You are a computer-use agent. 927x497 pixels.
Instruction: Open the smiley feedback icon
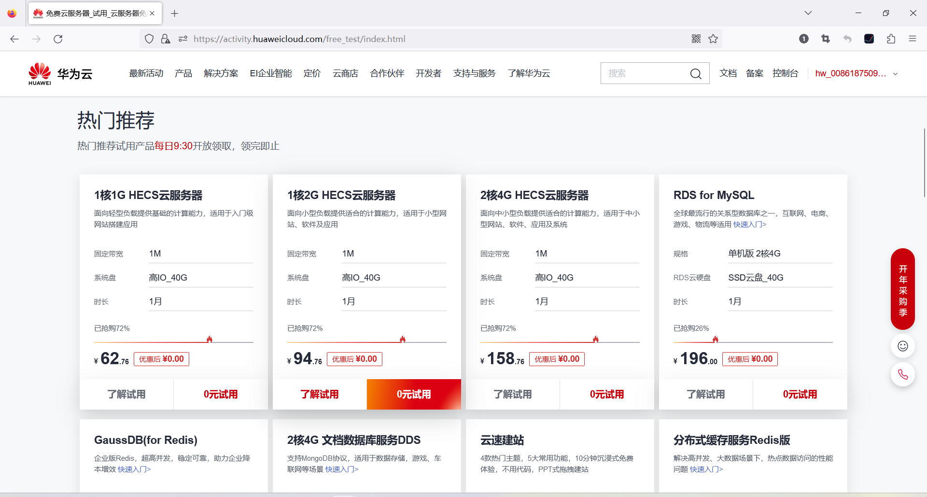coord(902,346)
